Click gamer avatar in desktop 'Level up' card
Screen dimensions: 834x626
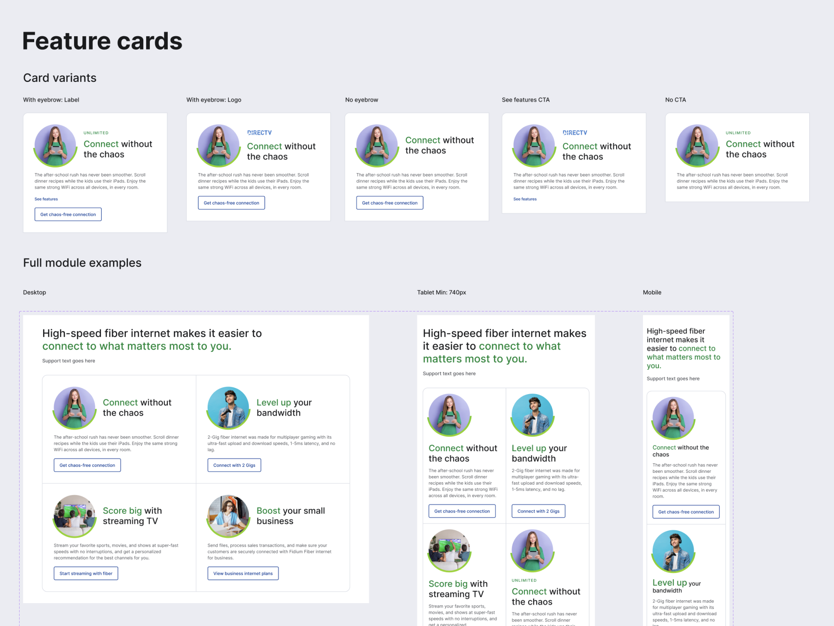click(x=228, y=408)
